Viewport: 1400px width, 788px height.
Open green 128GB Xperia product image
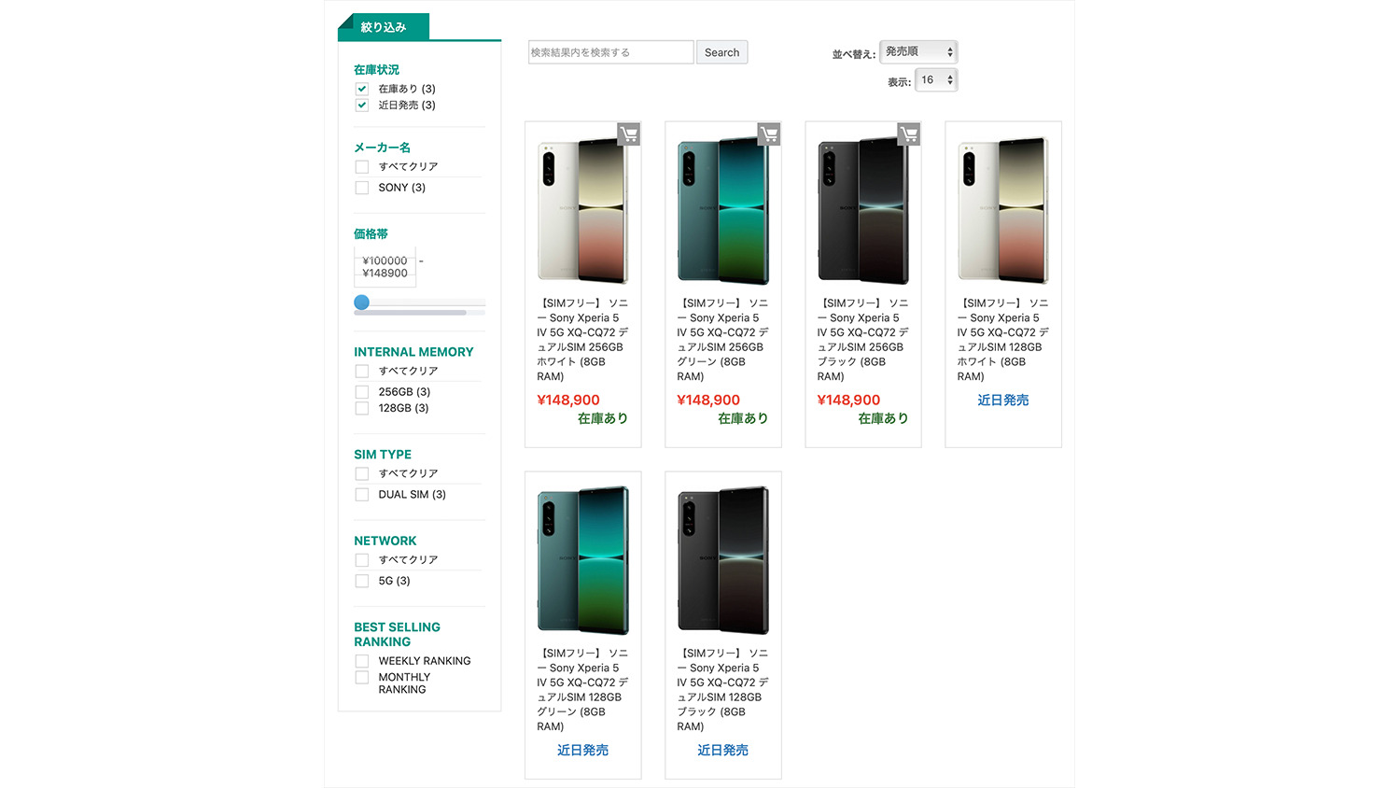pyautogui.click(x=583, y=560)
